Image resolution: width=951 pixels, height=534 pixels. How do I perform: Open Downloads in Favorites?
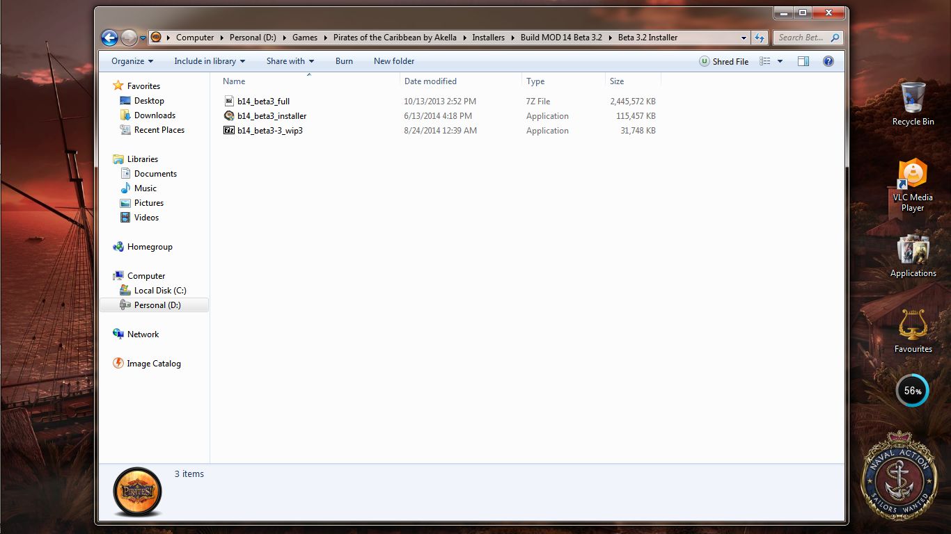(x=155, y=115)
